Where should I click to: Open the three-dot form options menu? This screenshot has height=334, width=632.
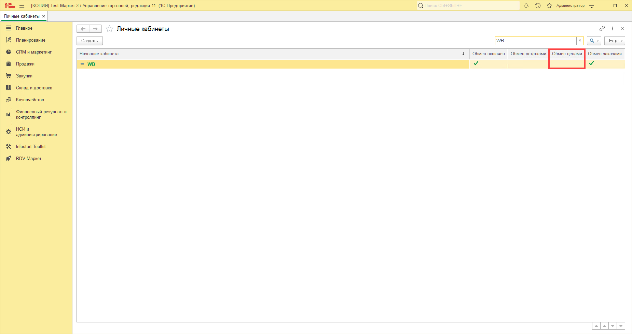pyautogui.click(x=612, y=29)
